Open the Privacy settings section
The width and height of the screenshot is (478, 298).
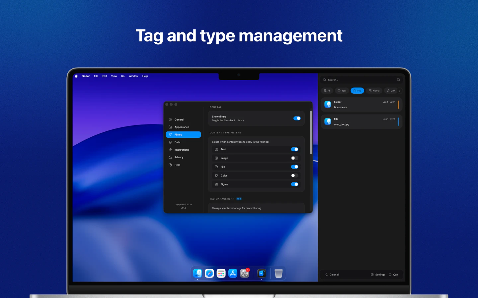click(178, 157)
